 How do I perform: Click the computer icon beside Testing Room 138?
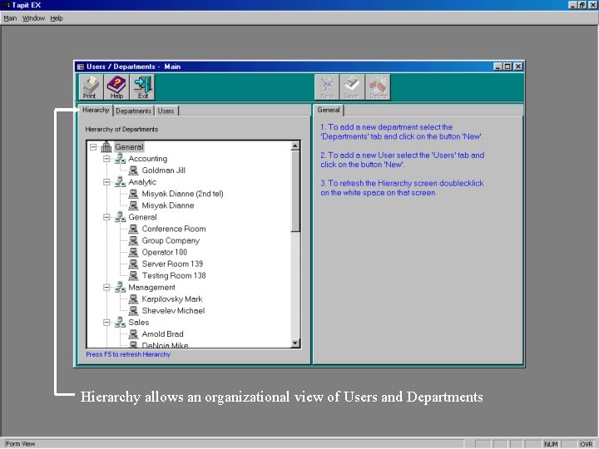tap(133, 275)
